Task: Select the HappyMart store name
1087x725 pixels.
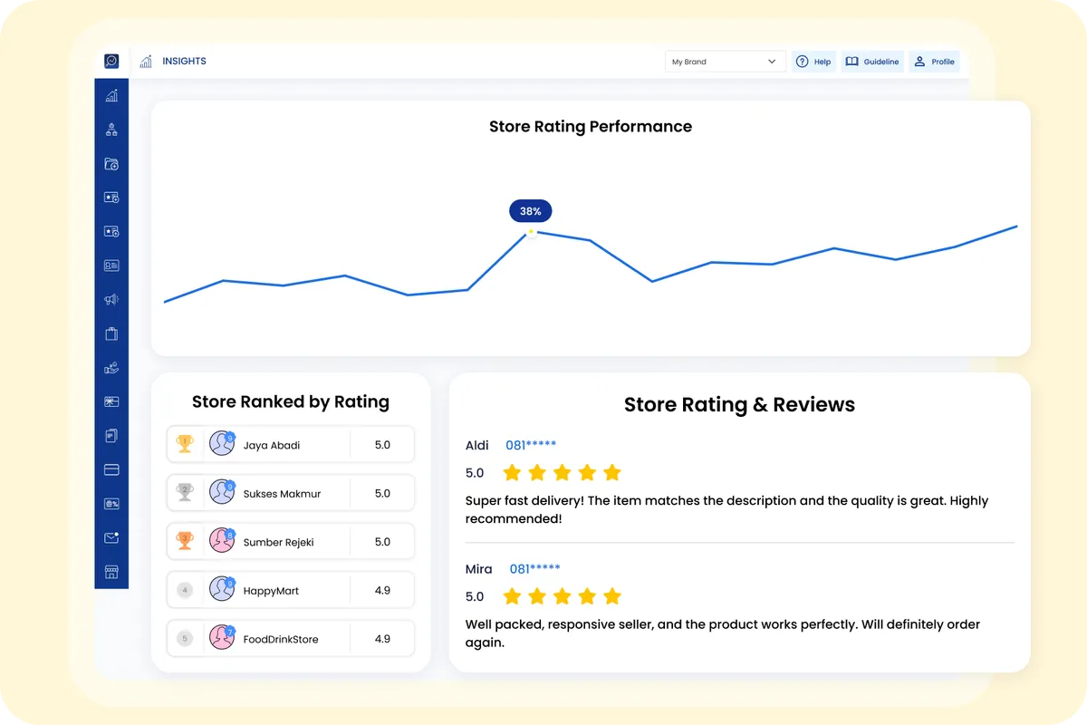Action: point(271,591)
